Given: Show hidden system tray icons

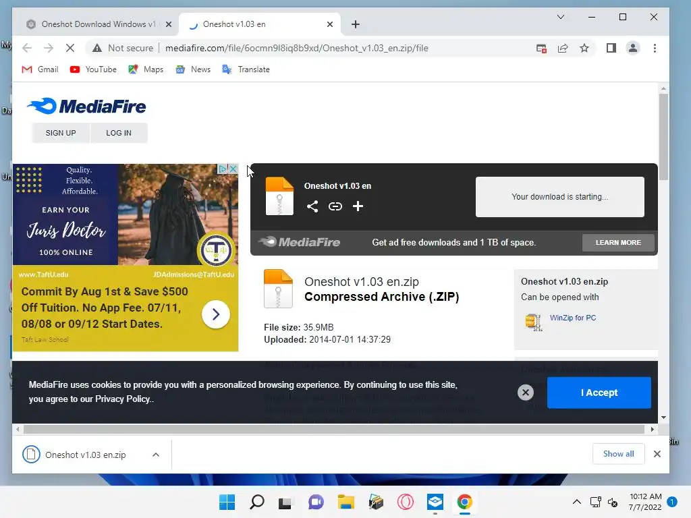Looking at the screenshot, I should 576,502.
